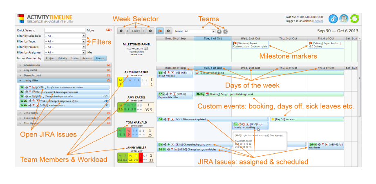
Task: Click the Today button
Action: coord(136,31)
